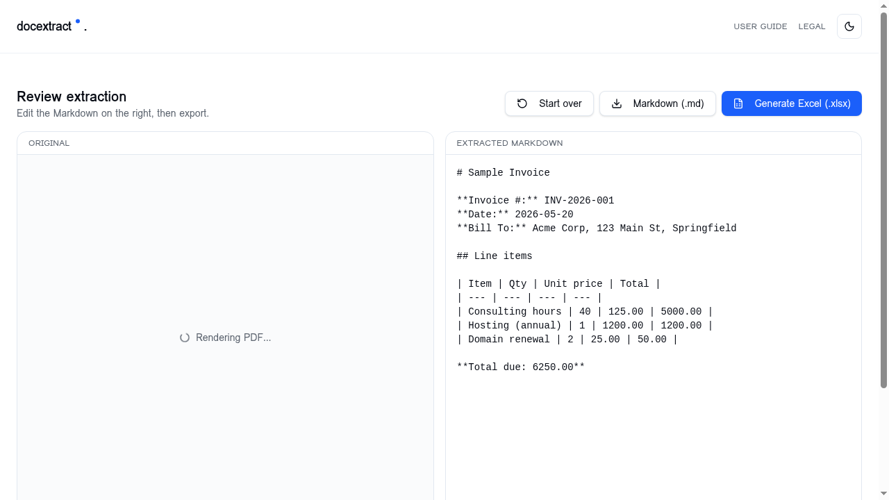Click the Date 2026-05-20 line
Image resolution: width=889 pixels, height=500 pixels.
[x=515, y=215]
